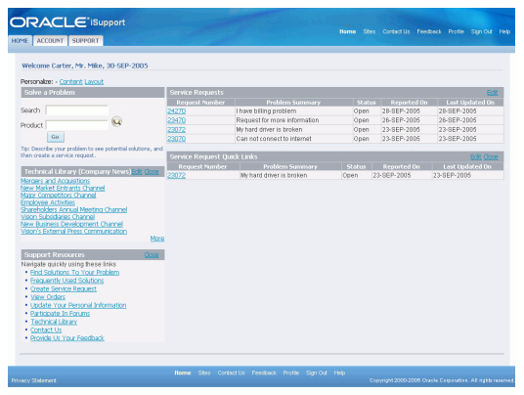
Task: Click the Go button
Action: click(x=56, y=137)
